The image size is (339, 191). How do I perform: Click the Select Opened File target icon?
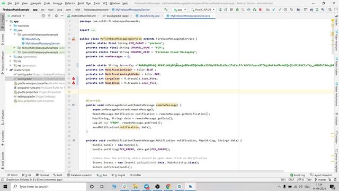[x=43, y=16]
